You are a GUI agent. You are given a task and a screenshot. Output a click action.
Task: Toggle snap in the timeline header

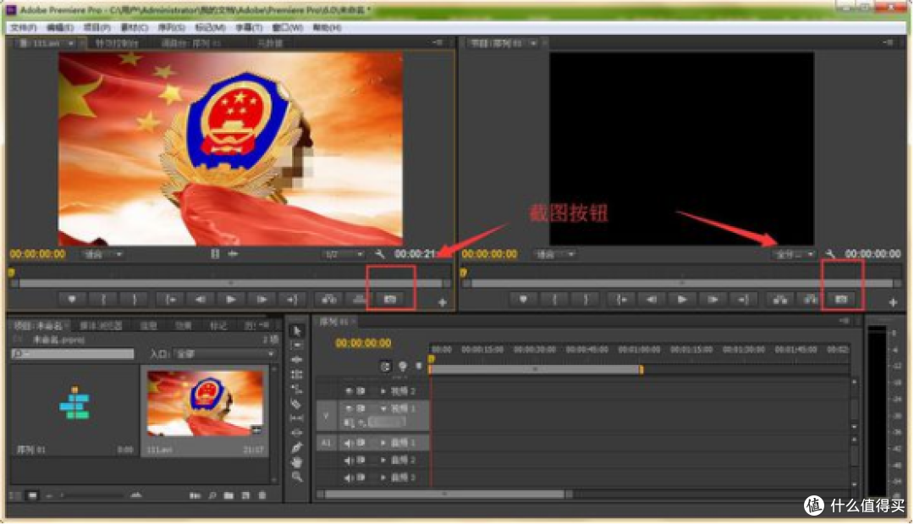pos(385,367)
